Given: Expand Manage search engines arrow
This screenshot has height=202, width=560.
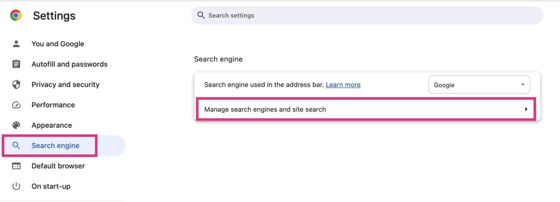Looking at the screenshot, I should [x=526, y=109].
